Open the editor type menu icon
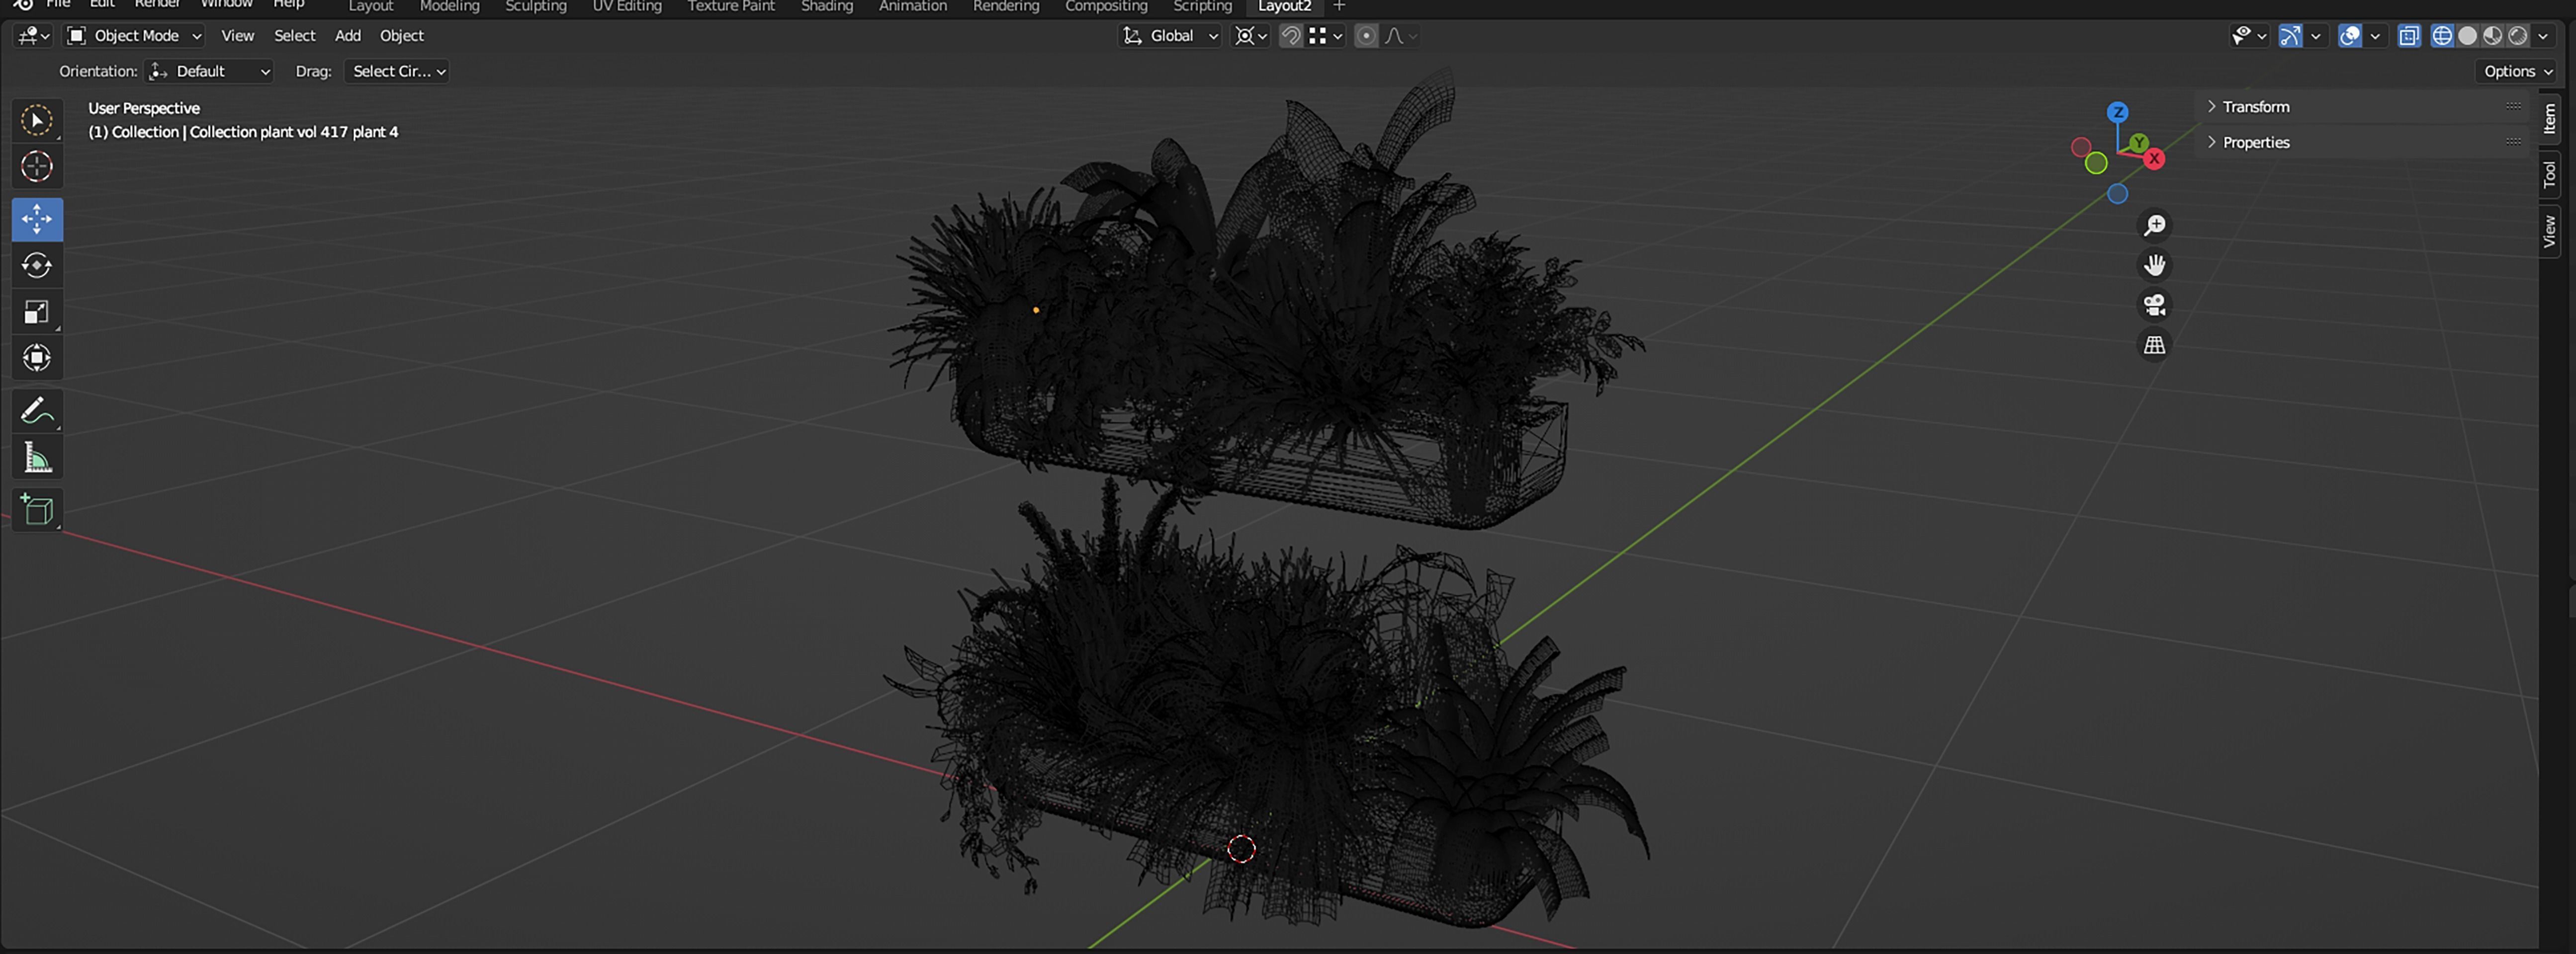This screenshot has width=2576, height=954. pos(33,36)
